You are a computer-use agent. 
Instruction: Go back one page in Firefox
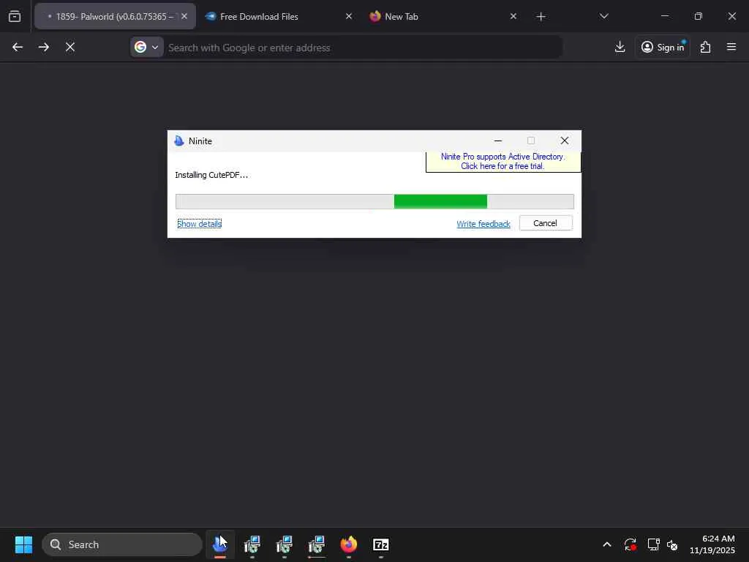pyautogui.click(x=18, y=47)
